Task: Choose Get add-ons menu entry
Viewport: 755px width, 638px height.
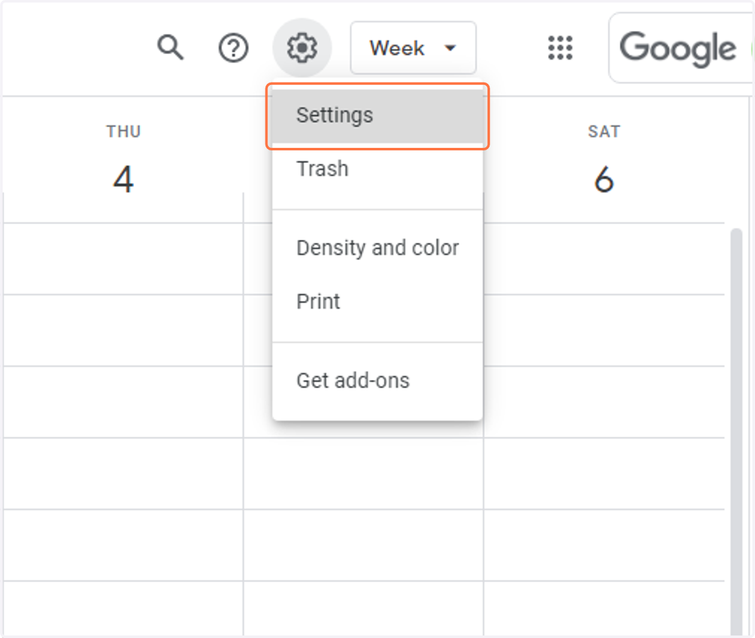Action: point(377,381)
